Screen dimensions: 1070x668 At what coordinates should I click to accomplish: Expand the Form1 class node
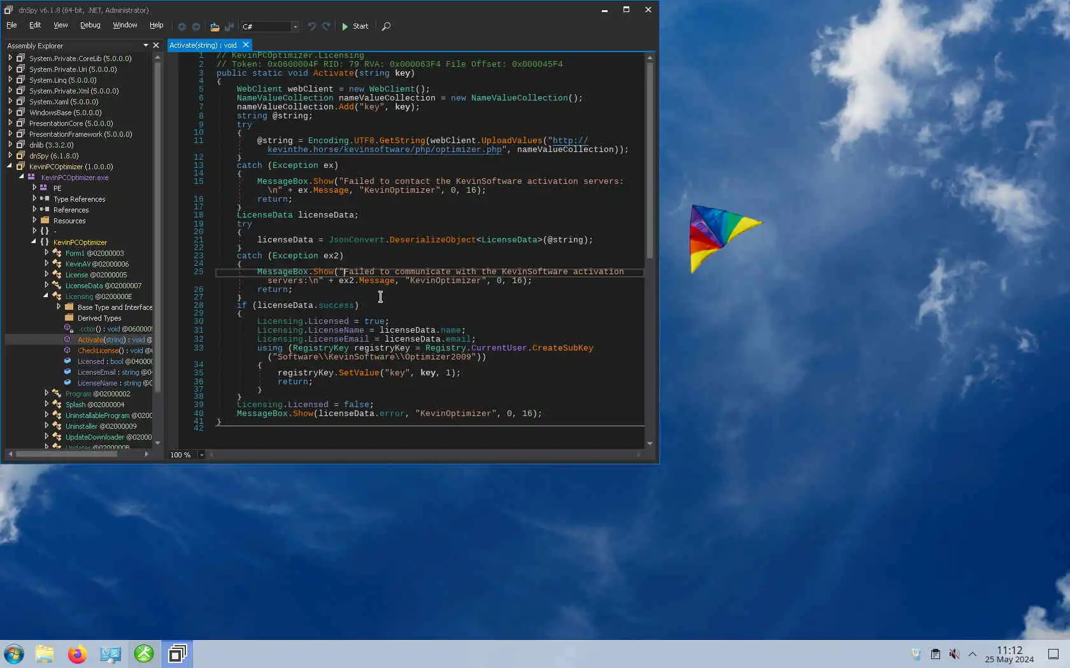[46, 253]
